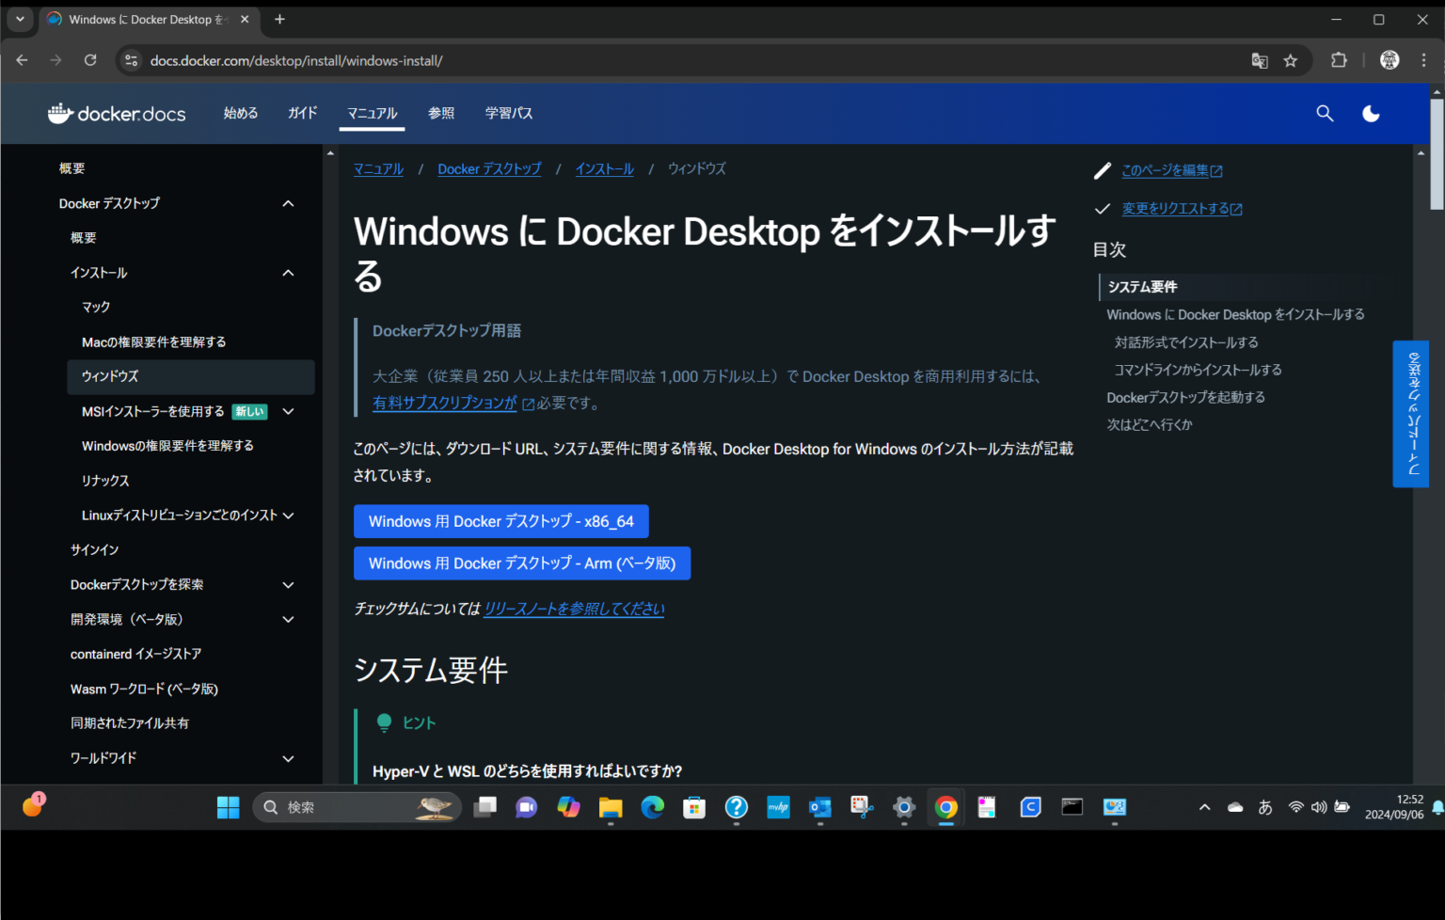The height and width of the screenshot is (920, 1445).
Task: Open Outlook from the taskbar
Action: 819,807
